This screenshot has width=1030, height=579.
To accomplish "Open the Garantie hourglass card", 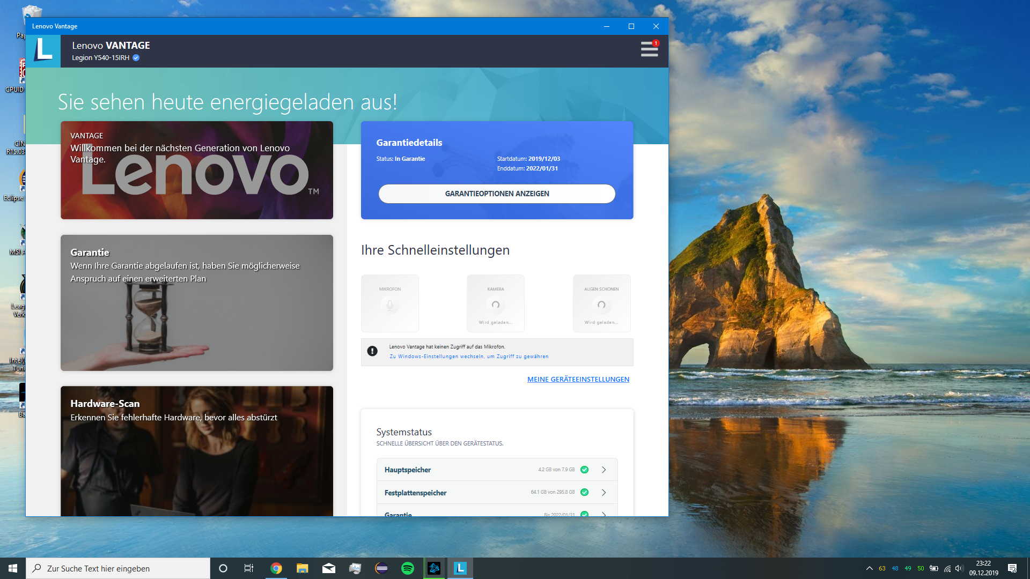I will [x=197, y=303].
